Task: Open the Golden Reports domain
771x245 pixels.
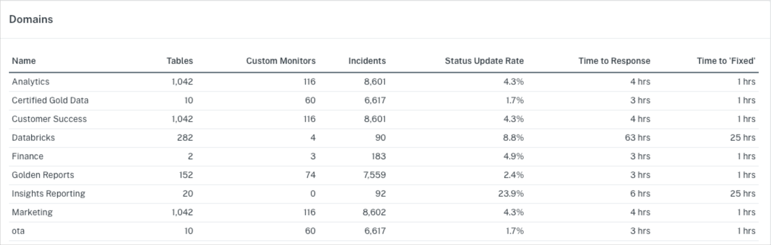Action: [x=43, y=175]
